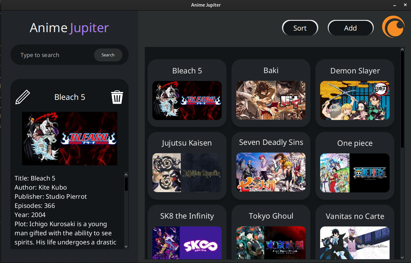The width and height of the screenshot is (411, 263).
Task: Click the Baki title label
Action: (271, 71)
